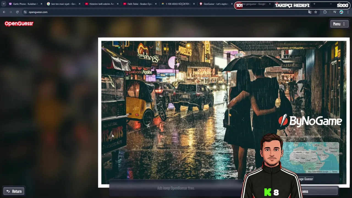Click the 'Ads keep OpenGuessr free.' text
The image size is (352, 198).
[176, 188]
